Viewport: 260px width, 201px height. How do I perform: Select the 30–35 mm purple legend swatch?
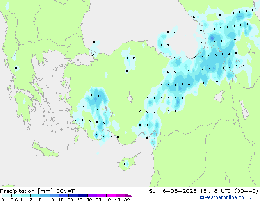point(92,196)
